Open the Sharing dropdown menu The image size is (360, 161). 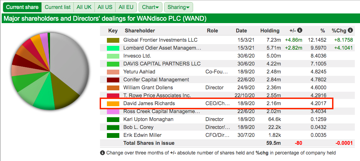[x=178, y=7]
